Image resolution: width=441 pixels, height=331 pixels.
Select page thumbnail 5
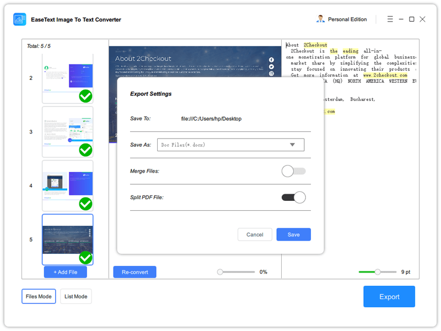(x=67, y=239)
